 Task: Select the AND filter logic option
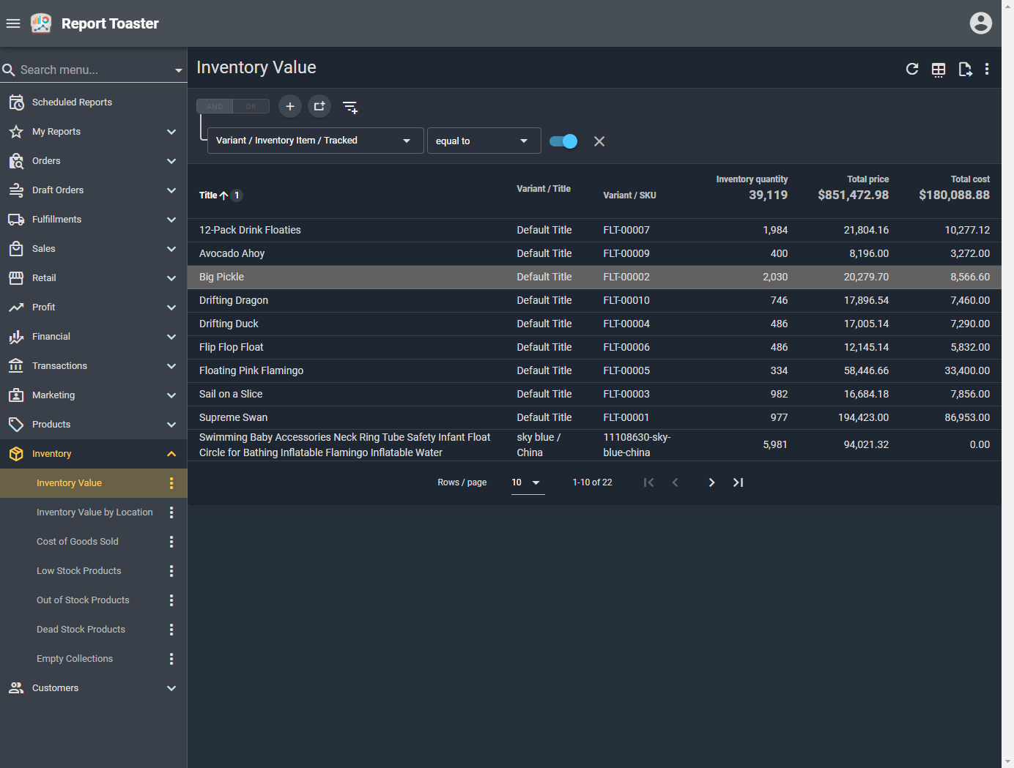pyautogui.click(x=215, y=107)
